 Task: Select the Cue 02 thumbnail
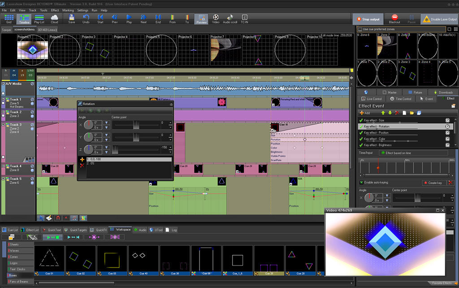(x=81, y=258)
